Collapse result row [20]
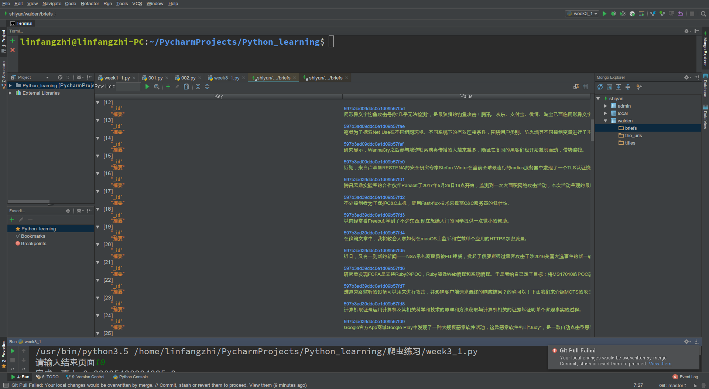This screenshot has height=389, width=709. click(98, 244)
